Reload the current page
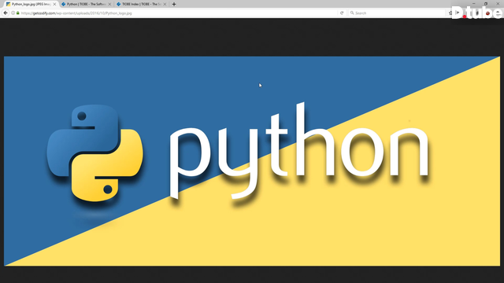504x283 pixels. coord(342,13)
